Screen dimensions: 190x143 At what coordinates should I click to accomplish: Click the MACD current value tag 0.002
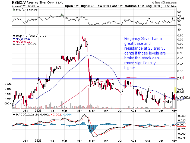[x=181, y=125]
